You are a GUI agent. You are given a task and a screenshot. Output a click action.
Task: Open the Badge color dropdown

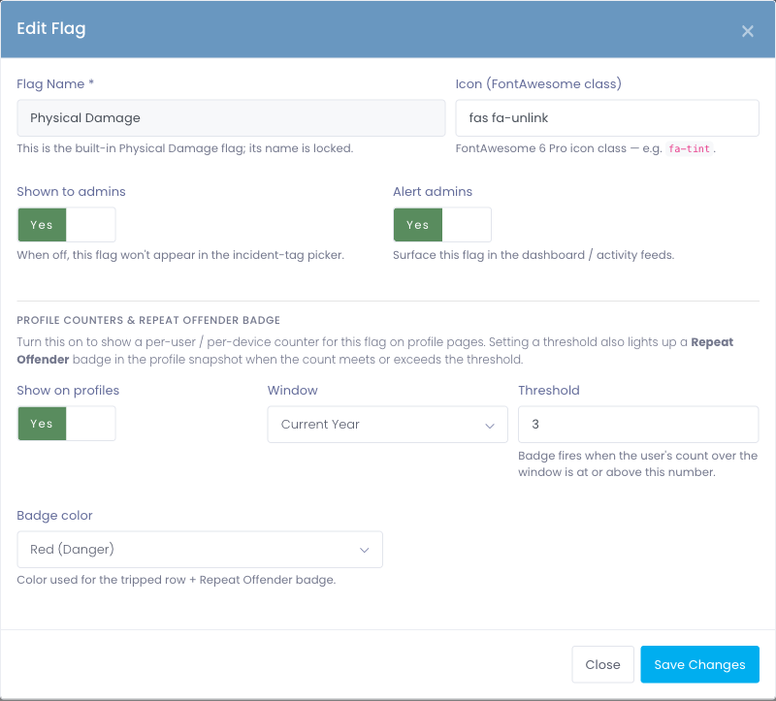pos(200,550)
